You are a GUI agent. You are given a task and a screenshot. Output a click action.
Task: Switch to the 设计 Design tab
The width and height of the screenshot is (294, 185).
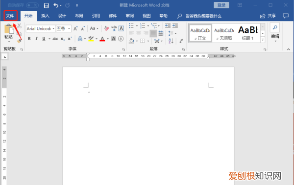pos(62,16)
